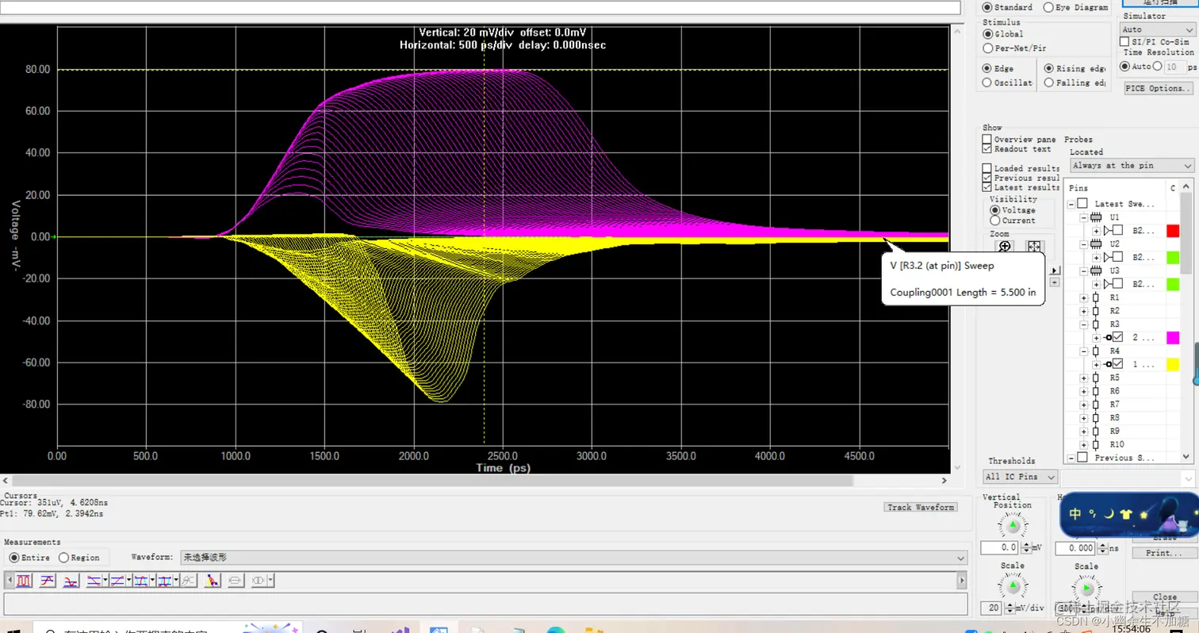Click the R5 resistor icon in Pins

coord(1096,378)
